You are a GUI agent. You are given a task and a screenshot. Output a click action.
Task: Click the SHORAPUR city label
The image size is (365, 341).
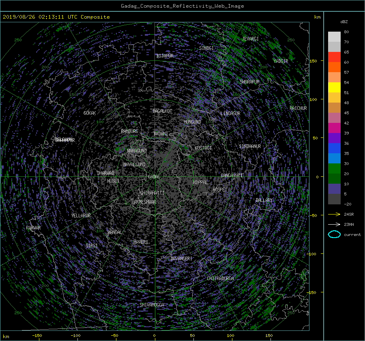[x=249, y=82]
